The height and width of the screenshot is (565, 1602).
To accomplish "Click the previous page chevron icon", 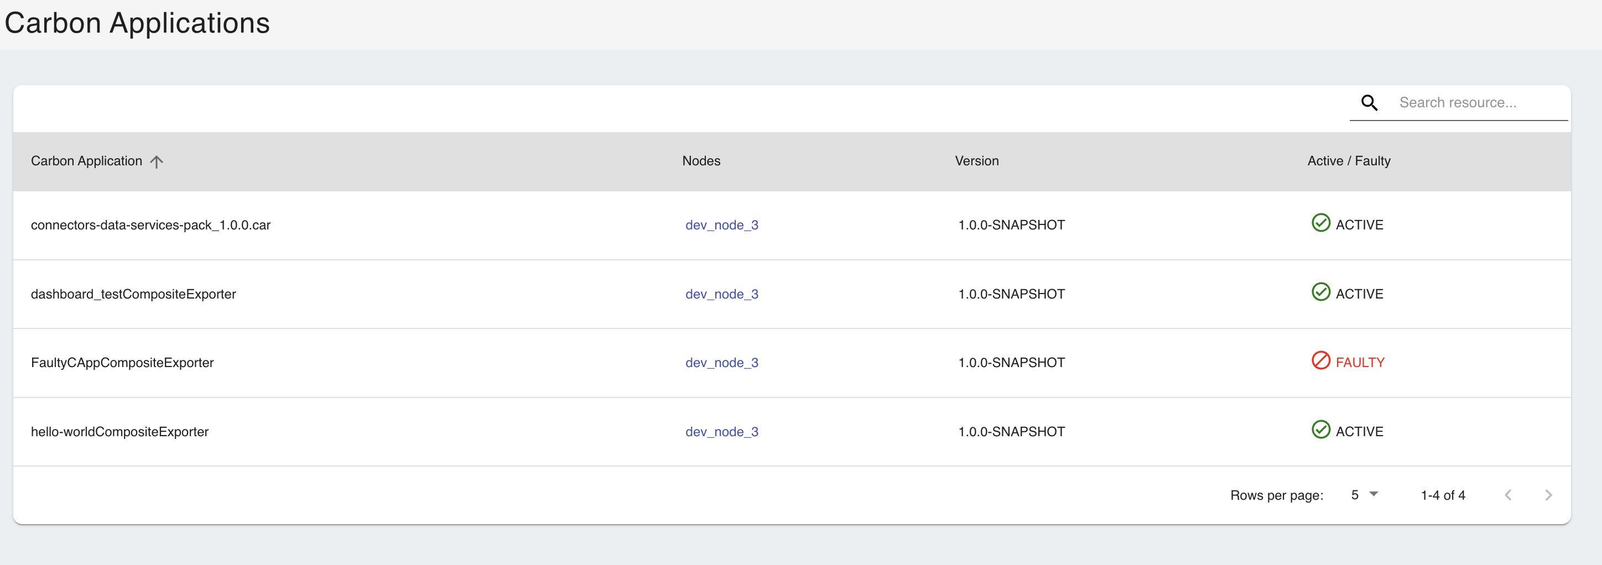I will click(1508, 495).
